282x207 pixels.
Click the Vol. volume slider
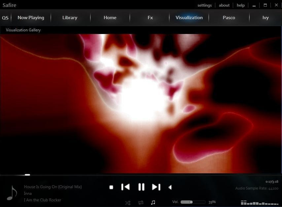193,202
